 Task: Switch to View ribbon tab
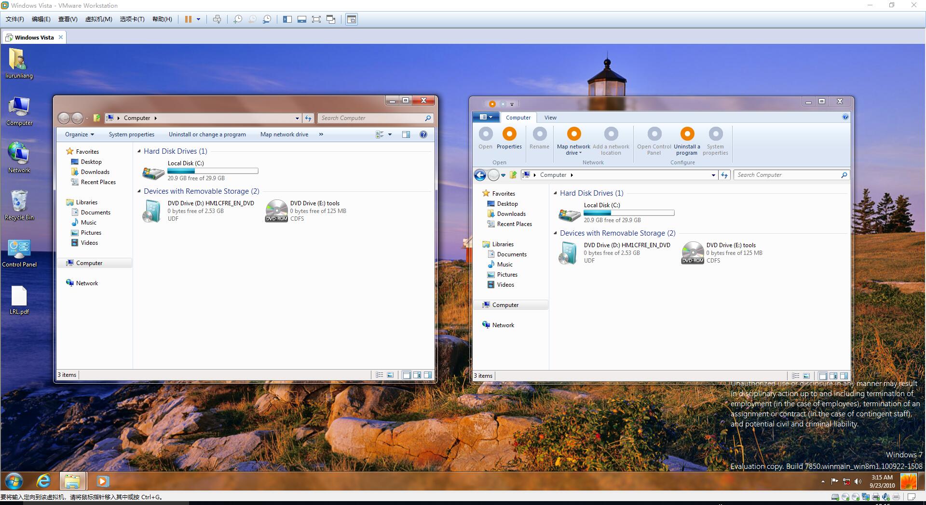tap(550, 118)
